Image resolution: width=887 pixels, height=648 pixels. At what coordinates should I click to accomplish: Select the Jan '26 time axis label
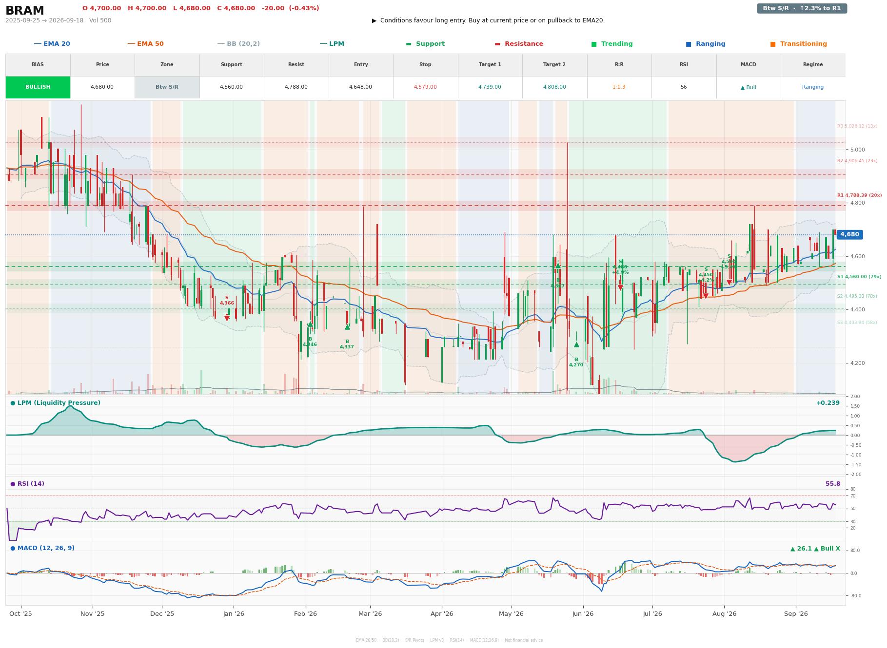[x=234, y=614]
